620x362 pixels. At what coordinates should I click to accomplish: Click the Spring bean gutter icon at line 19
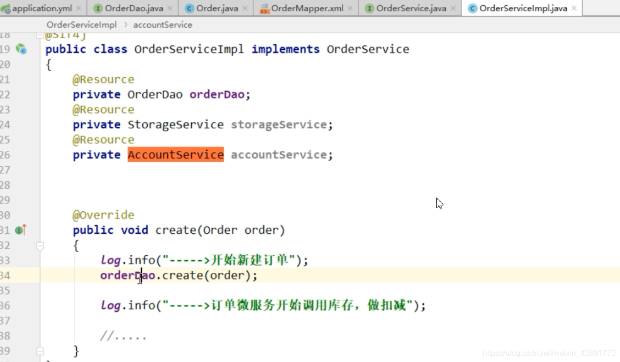(21, 49)
